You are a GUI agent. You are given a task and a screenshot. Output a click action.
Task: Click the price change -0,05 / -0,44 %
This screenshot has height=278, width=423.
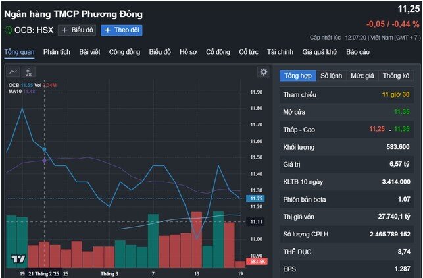[x=393, y=24]
